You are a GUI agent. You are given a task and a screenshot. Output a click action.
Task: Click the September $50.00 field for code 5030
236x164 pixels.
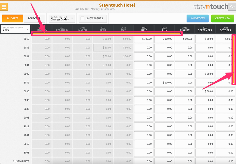pos(205,91)
